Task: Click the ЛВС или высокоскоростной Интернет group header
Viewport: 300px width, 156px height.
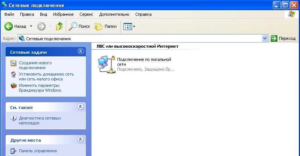Action: 137,46
